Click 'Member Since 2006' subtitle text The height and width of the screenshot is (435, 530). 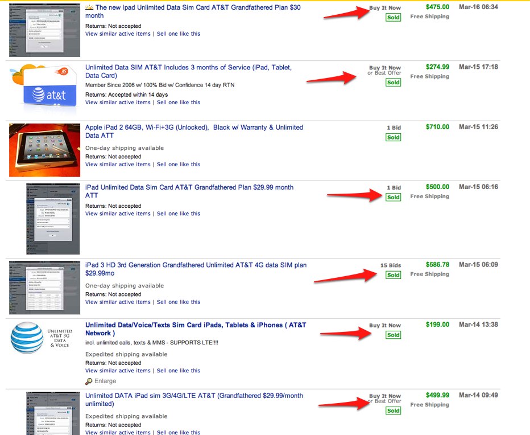click(160, 85)
